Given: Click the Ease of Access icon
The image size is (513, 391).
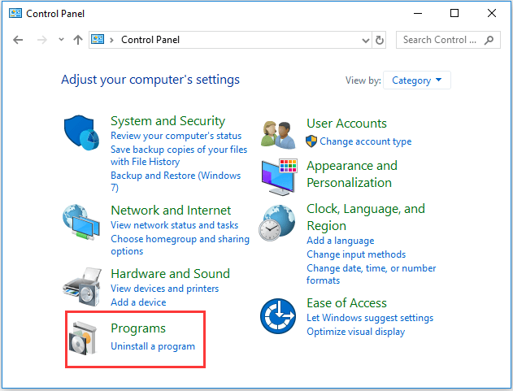Looking at the screenshot, I should 278,316.
